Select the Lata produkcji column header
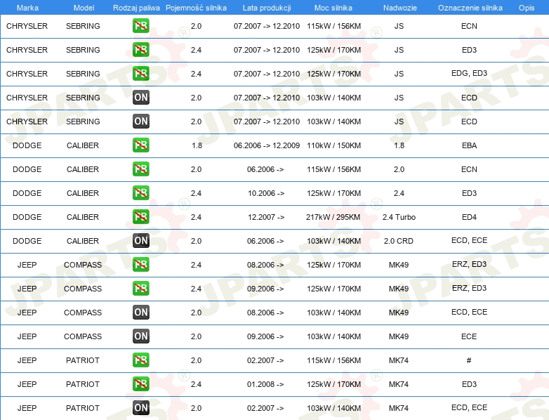Viewport: 549px width, 420px height. pos(266,7)
